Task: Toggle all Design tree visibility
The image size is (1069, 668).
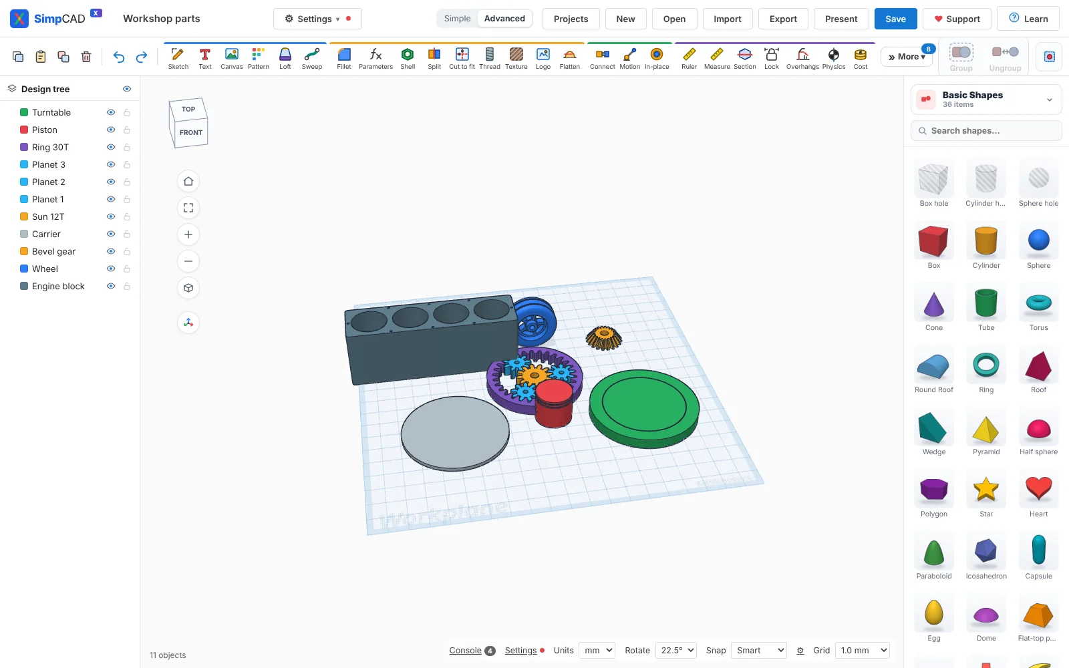Action: [x=127, y=89]
